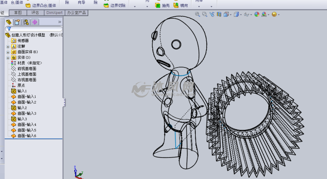The image size is (327, 179).
Task: Click the XYZ coordinate triad
Action: pyautogui.click(x=78, y=173)
